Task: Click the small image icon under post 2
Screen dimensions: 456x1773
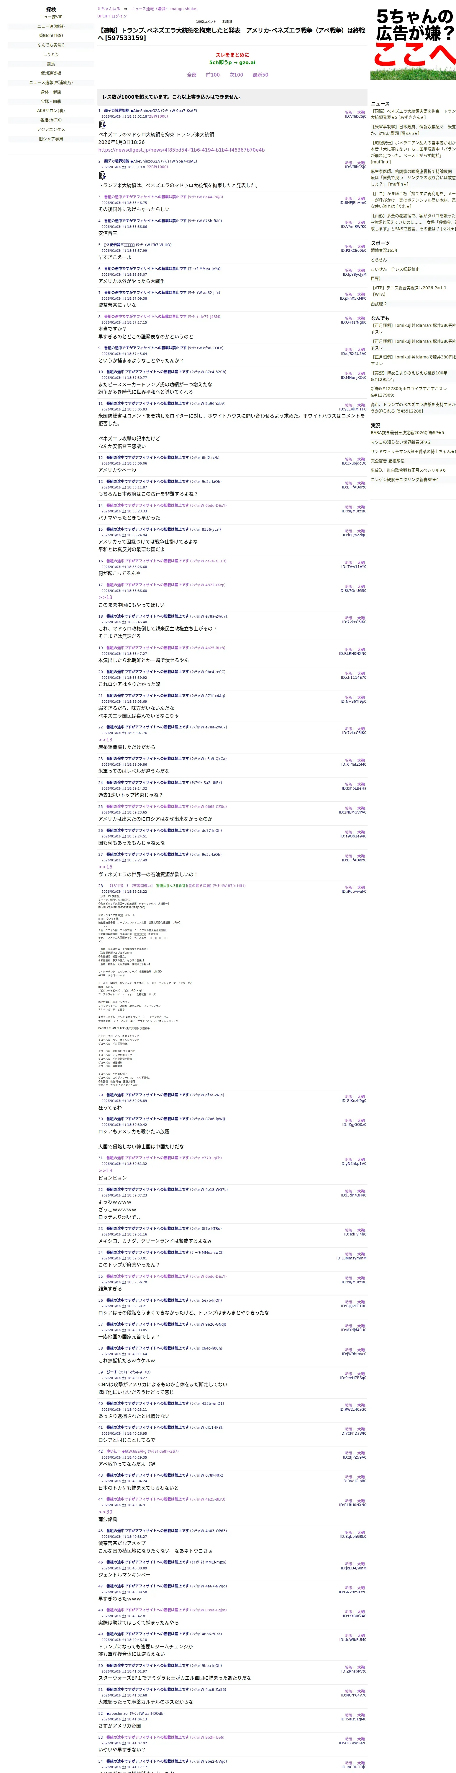Action: [x=102, y=176]
